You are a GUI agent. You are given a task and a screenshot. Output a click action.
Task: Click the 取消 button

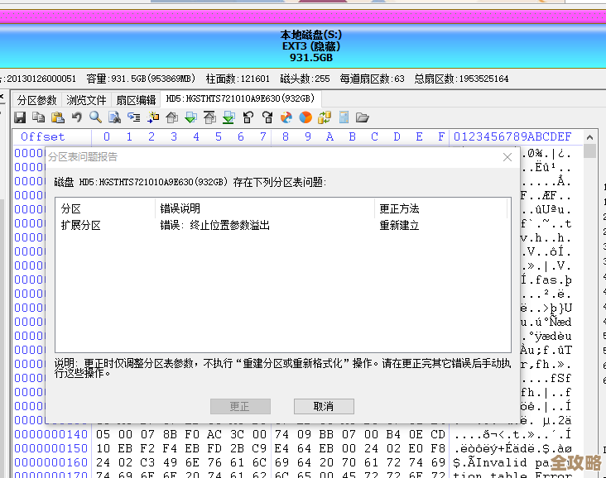point(324,406)
